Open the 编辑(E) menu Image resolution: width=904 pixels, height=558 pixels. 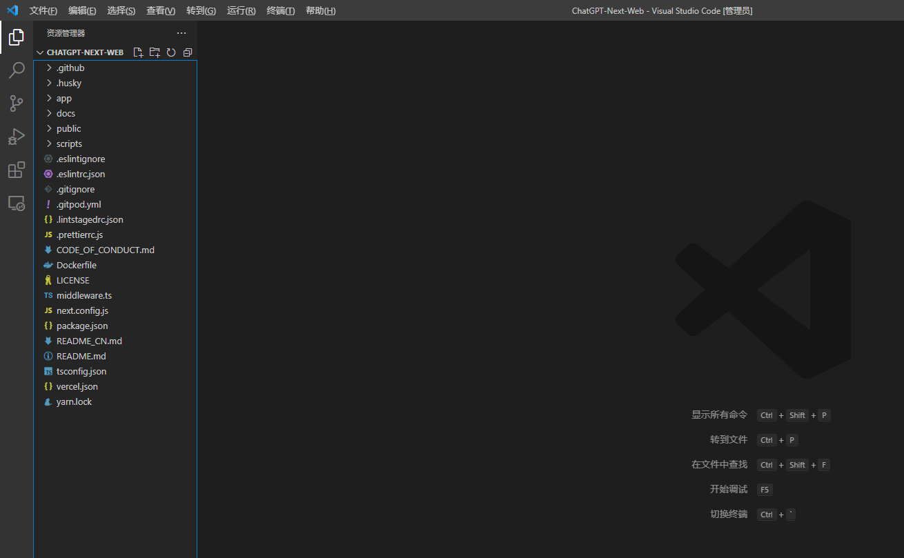click(82, 10)
